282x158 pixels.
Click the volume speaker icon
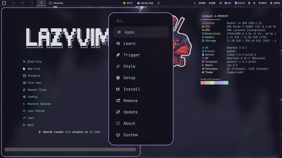[254, 3]
